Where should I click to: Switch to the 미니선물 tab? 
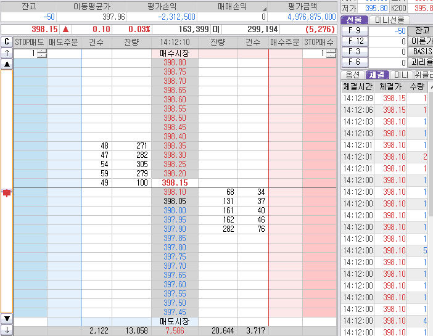389,20
